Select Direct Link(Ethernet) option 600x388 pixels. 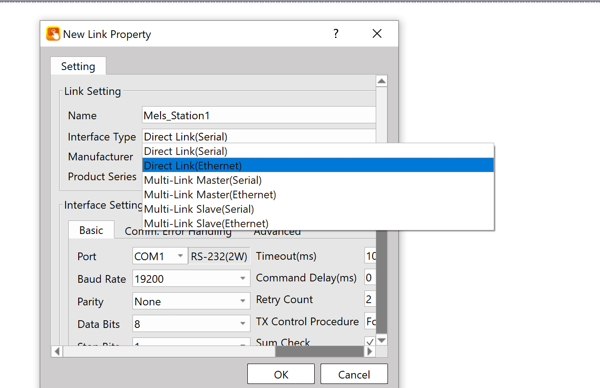pos(317,165)
